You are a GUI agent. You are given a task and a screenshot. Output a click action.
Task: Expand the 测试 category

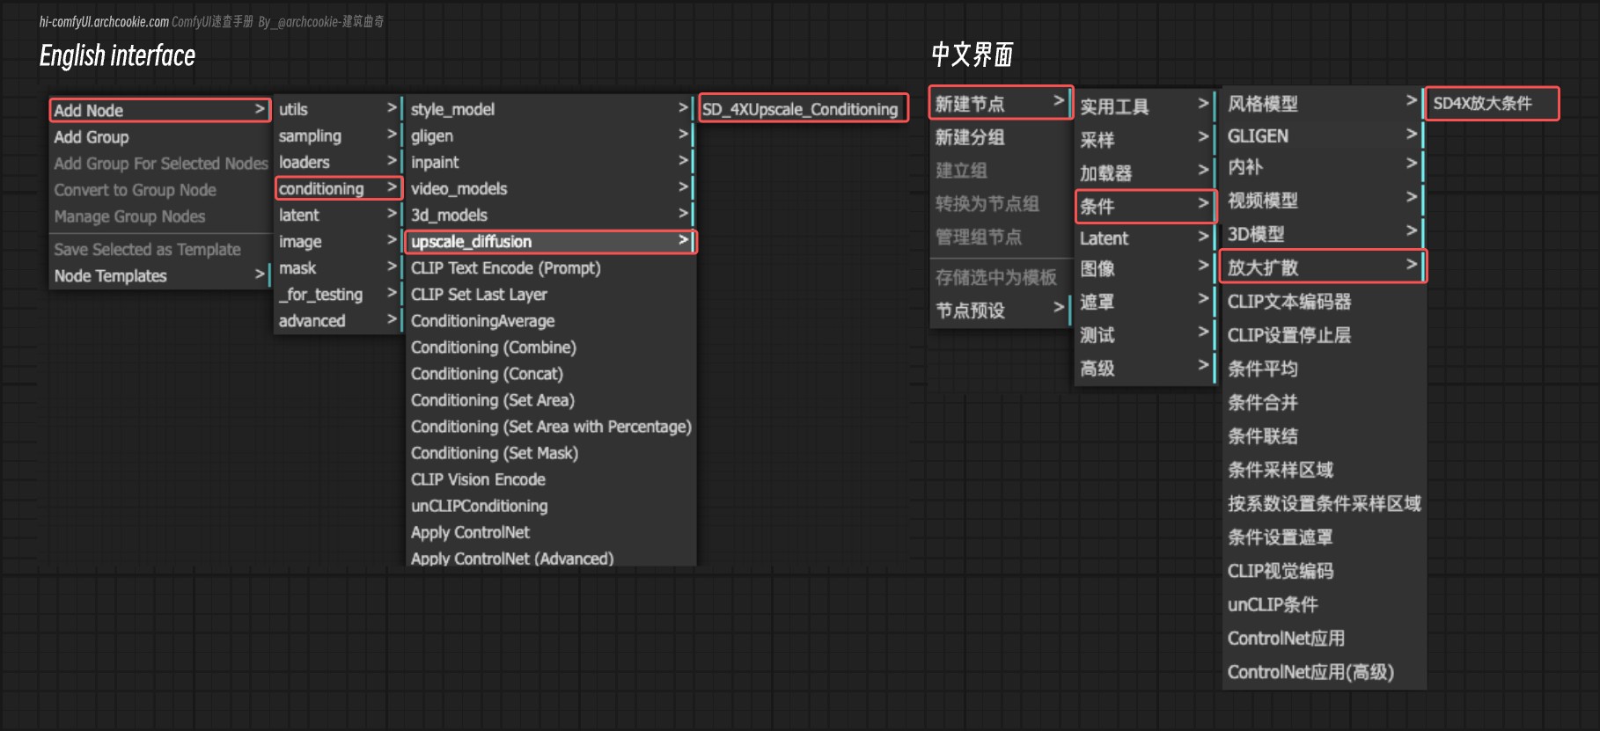1145,335
